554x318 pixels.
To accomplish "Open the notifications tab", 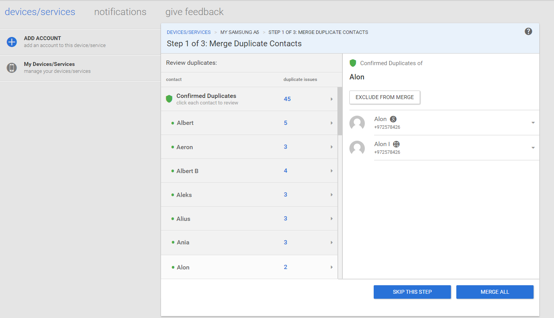I will coord(120,12).
